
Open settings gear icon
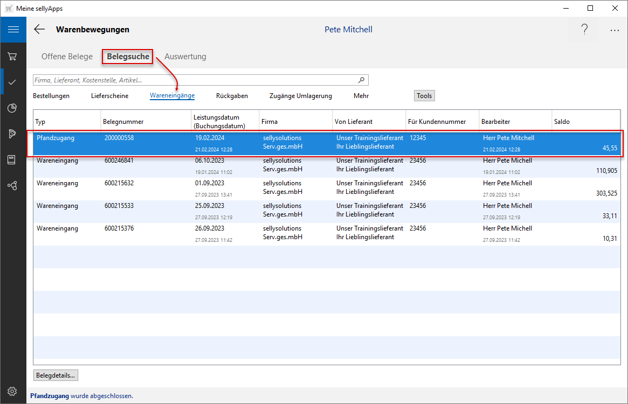12,391
